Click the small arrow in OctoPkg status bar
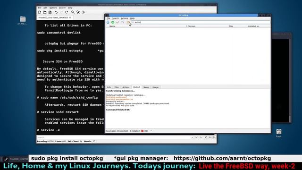 coord(151,131)
